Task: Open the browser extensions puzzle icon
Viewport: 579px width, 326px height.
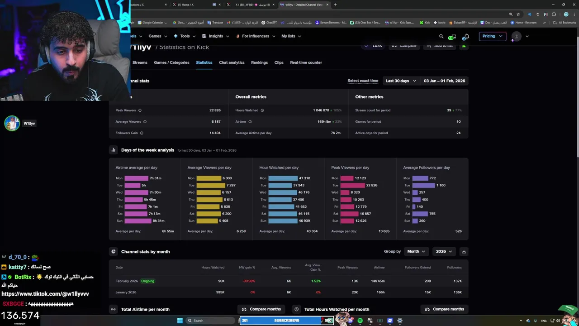Action: tap(554, 14)
